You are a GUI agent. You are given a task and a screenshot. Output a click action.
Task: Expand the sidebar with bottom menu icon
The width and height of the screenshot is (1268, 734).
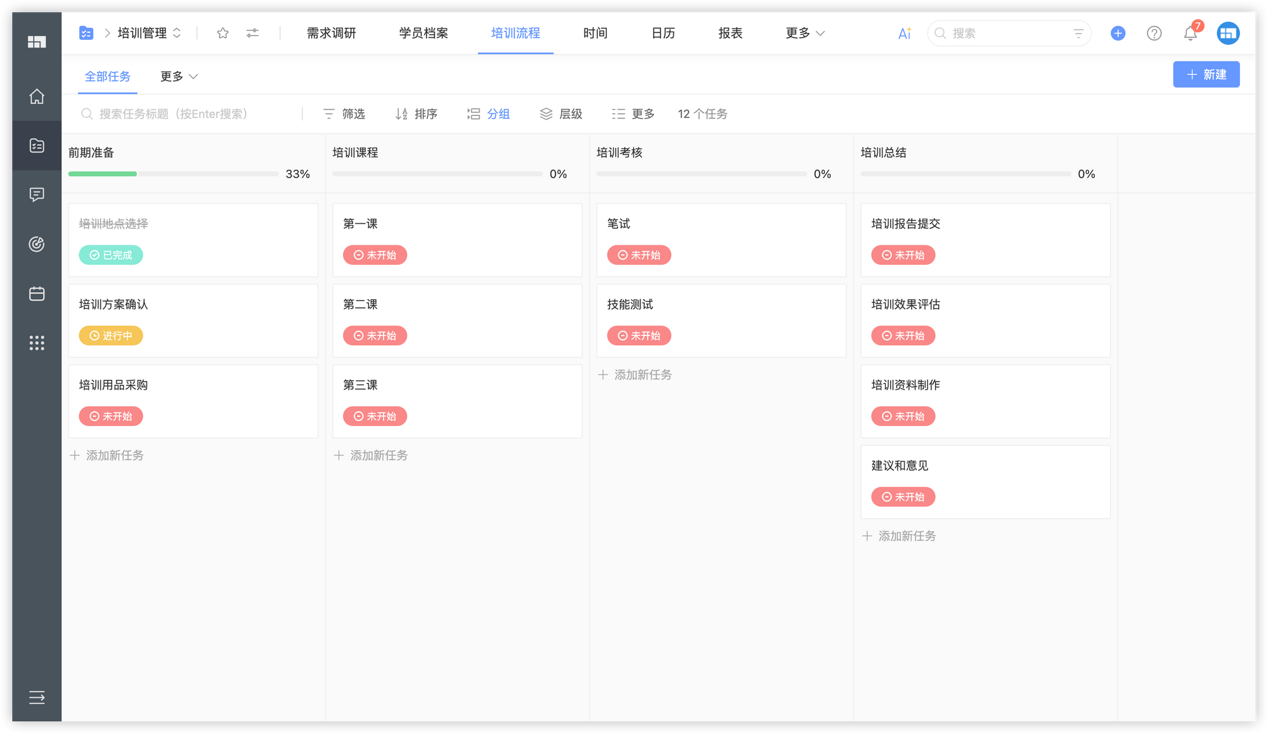coord(37,697)
